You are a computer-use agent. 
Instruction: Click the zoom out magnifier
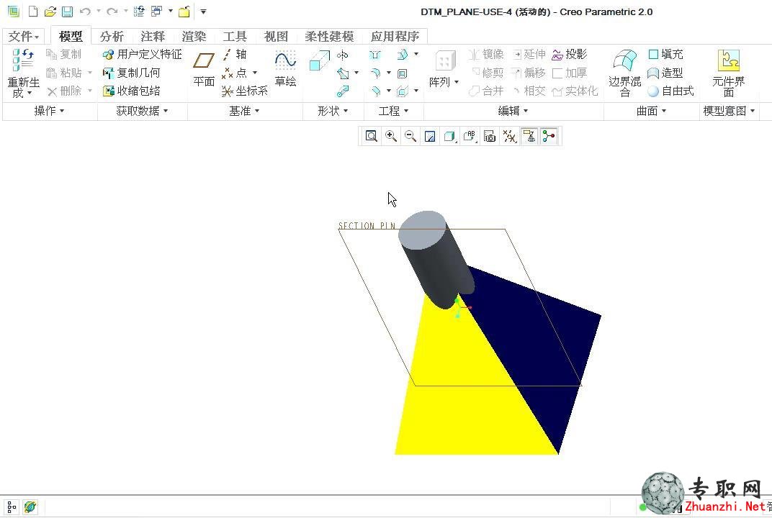pos(410,136)
